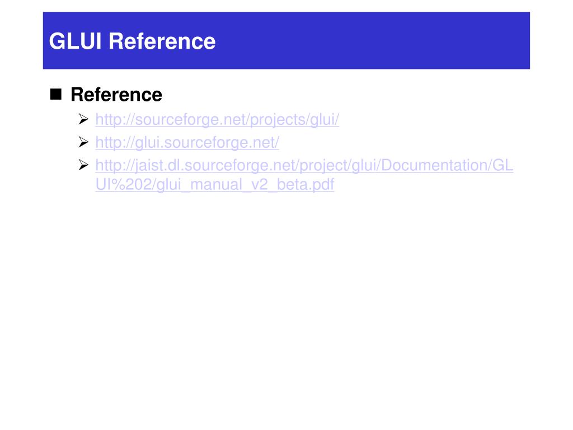
Task: Click the word GLUI in the title
Action: click(75, 41)
